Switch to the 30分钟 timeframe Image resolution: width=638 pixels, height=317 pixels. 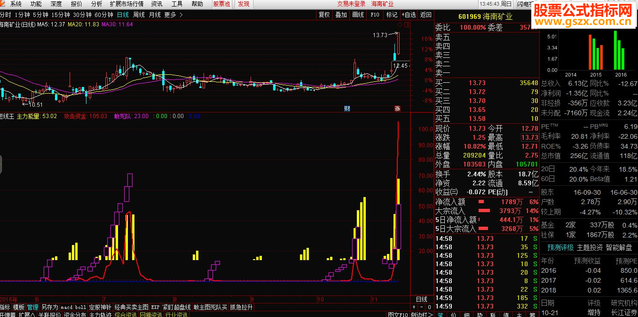click(x=82, y=15)
